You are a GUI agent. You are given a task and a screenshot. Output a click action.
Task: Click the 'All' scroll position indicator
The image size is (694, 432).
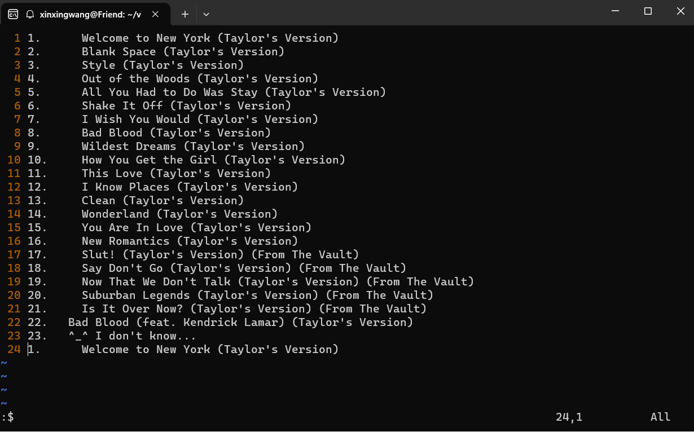[x=660, y=417]
